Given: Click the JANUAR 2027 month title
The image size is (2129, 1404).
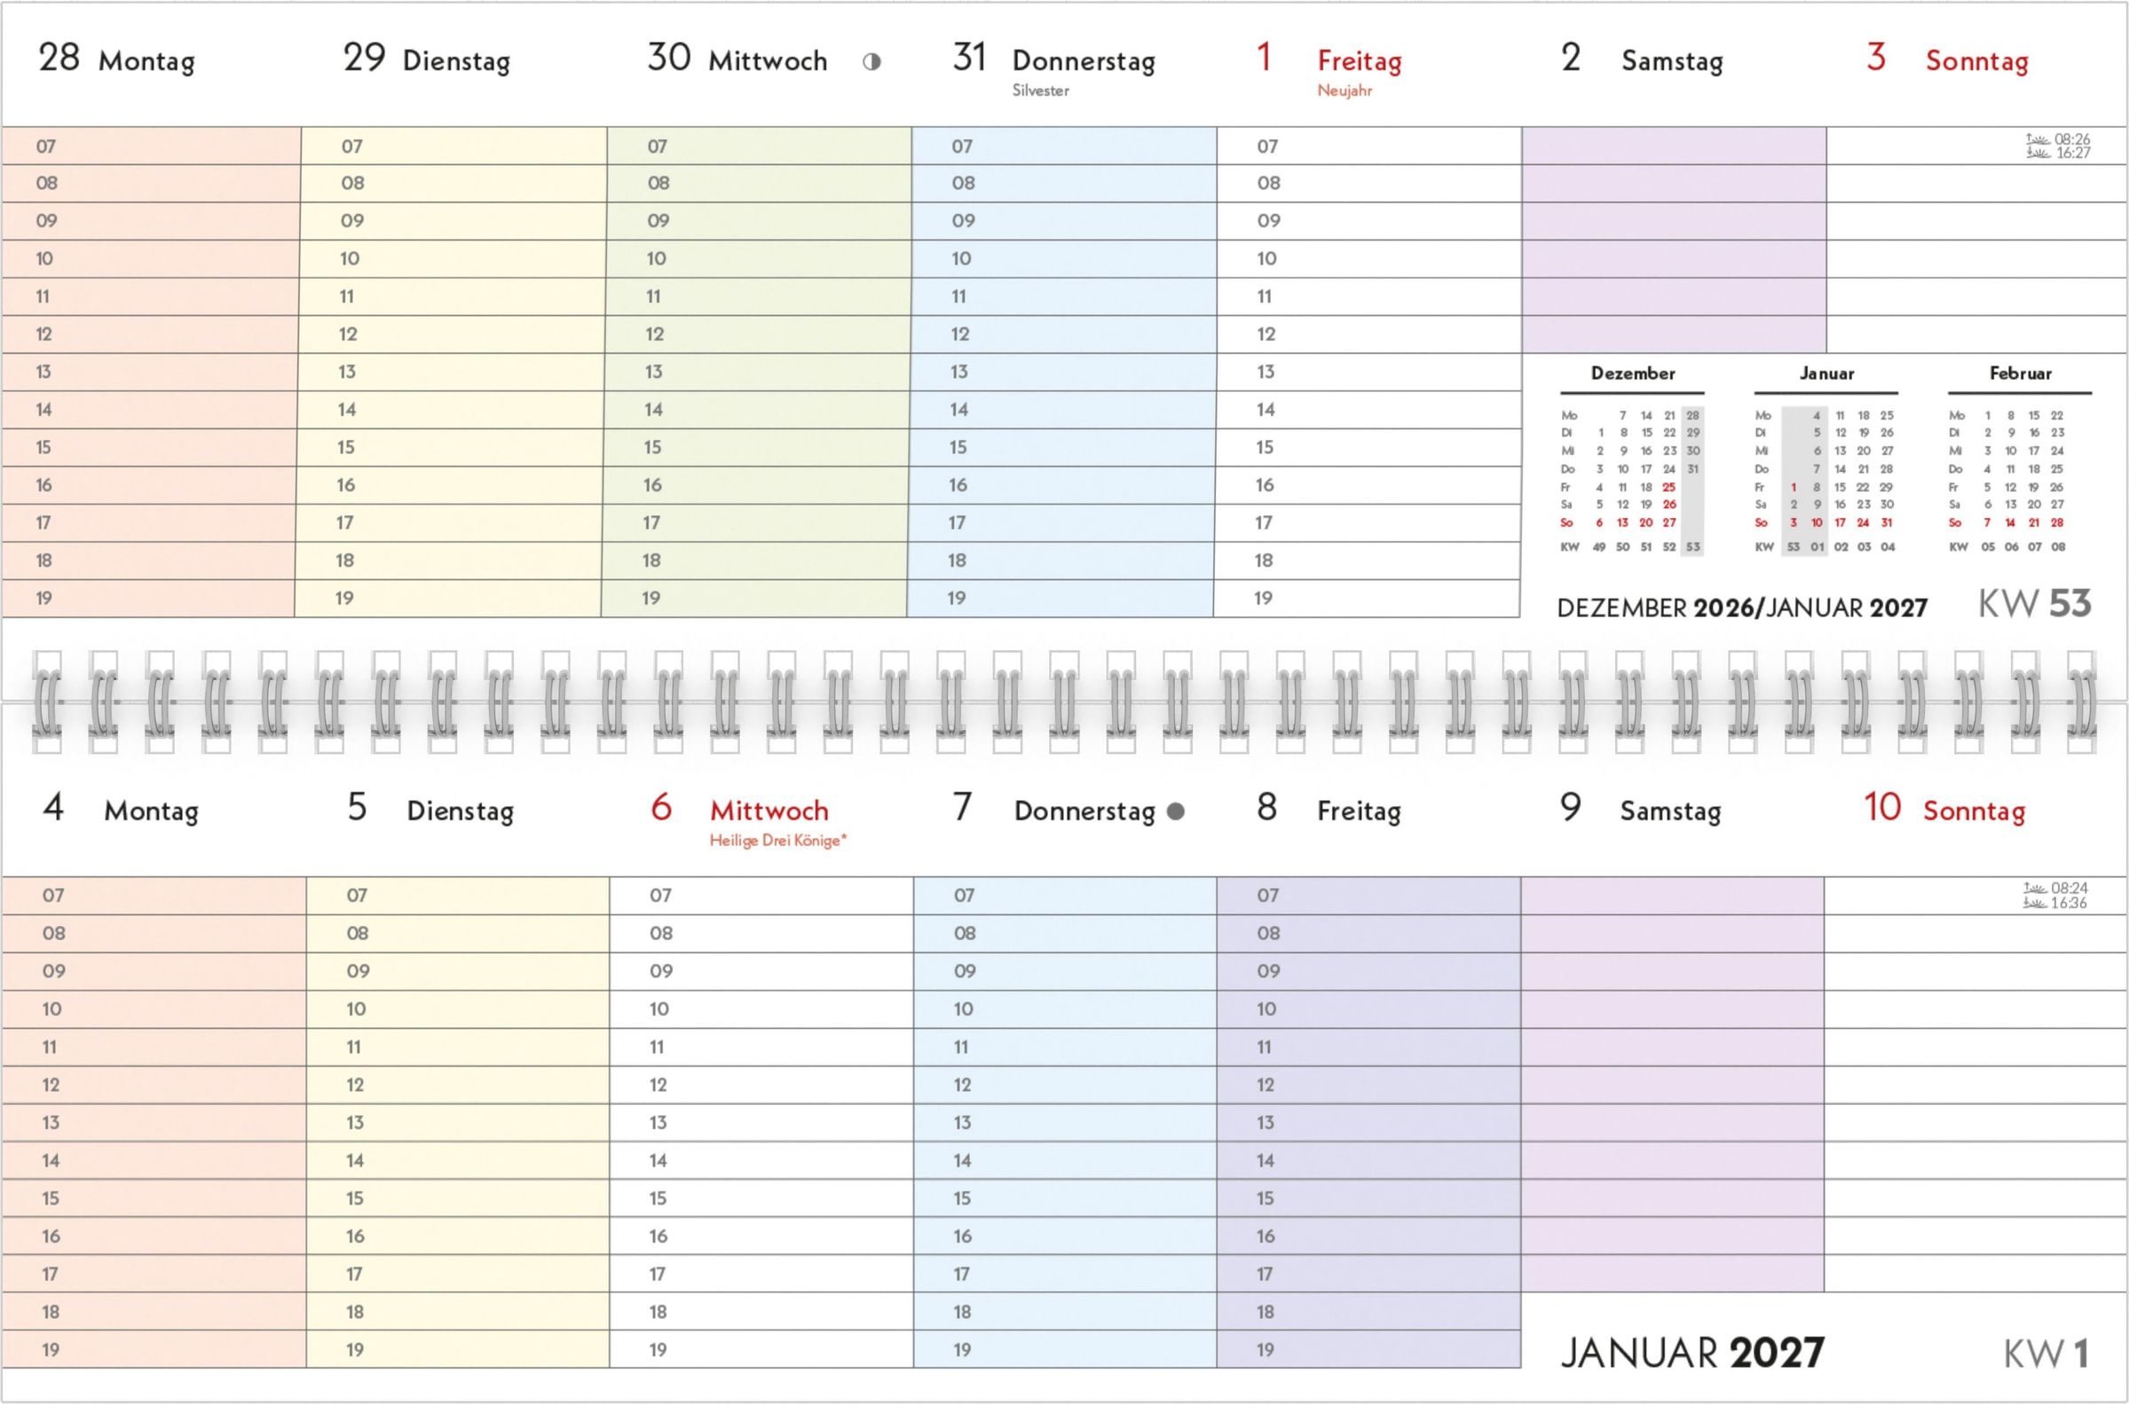Looking at the screenshot, I should click(x=1691, y=1353).
